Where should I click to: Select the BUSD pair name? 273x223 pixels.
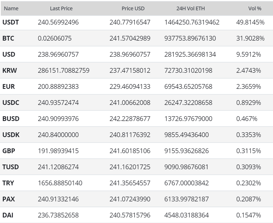click(11, 119)
